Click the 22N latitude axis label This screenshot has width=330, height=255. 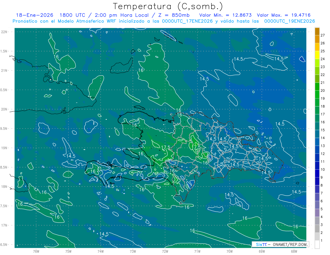pyautogui.click(x=4, y=32)
